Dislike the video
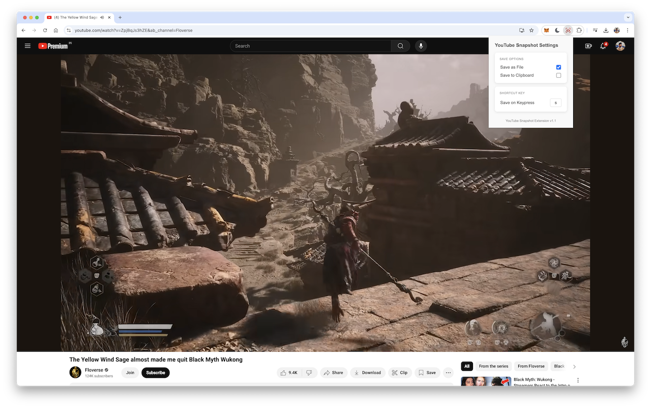The image size is (651, 407). tap(309, 373)
